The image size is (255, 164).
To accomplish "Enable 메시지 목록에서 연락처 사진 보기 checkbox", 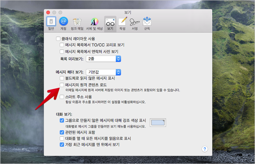I will click(62, 51).
